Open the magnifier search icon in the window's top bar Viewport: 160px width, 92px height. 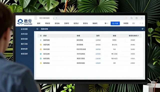click(x=131, y=18)
